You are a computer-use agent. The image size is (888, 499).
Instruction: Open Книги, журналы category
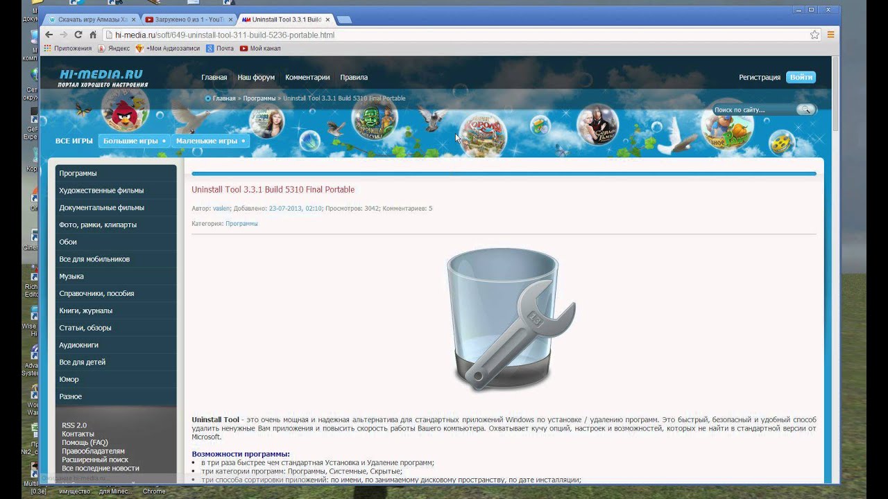coord(116,311)
